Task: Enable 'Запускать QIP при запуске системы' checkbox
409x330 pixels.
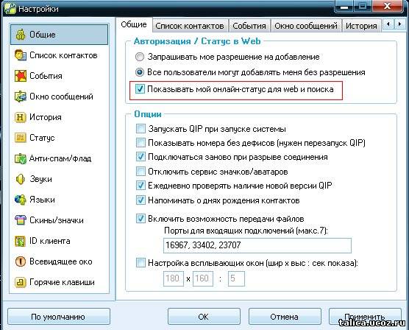Action: coord(141,129)
